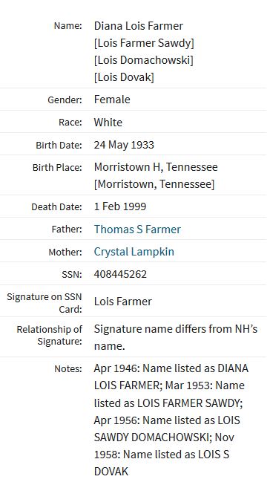Click the Gender value Female

112,100
